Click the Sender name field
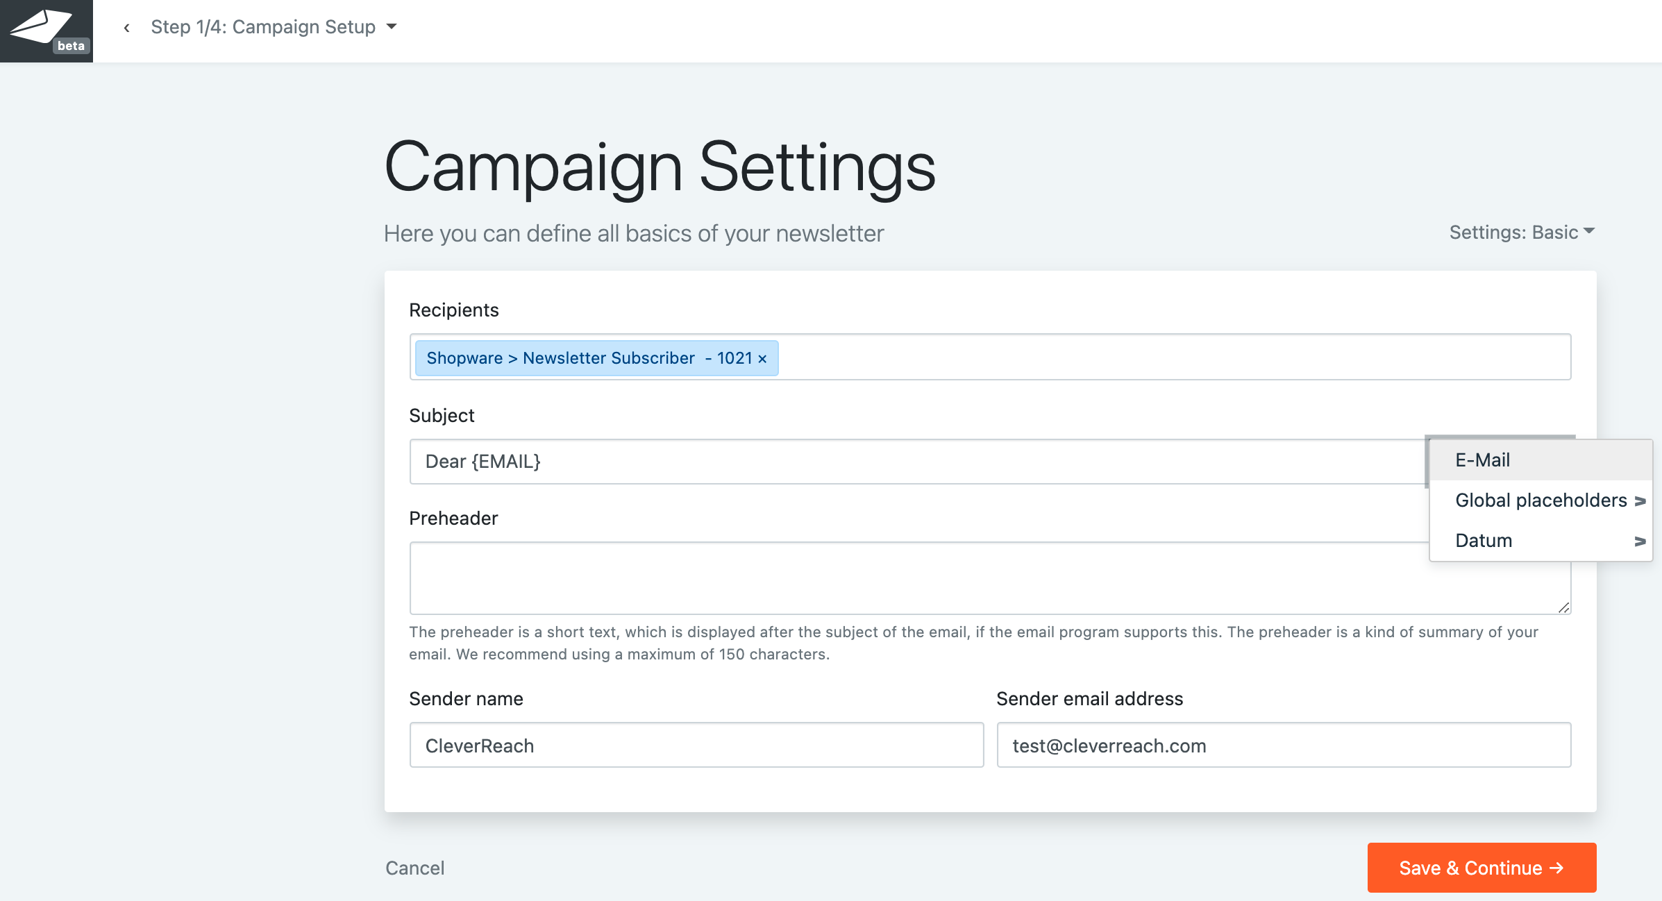 click(696, 745)
